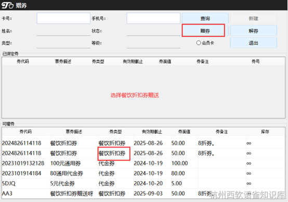Click 代金券 type in 5DJQ row
Viewport: 288px width, 202px height.
(107, 183)
